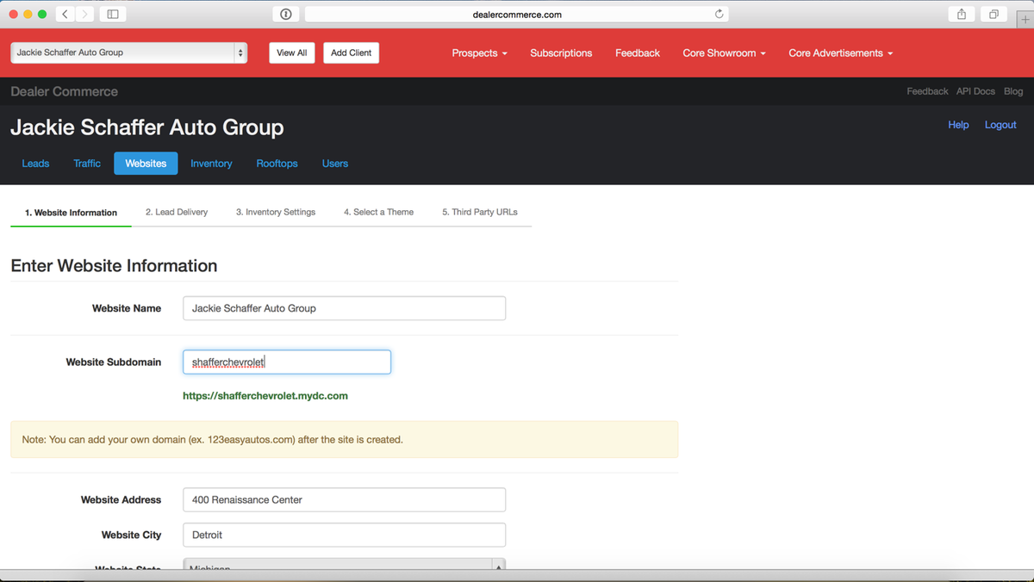Go forward with Safari's forward arrow
Image resolution: width=1034 pixels, height=582 pixels.
click(85, 14)
